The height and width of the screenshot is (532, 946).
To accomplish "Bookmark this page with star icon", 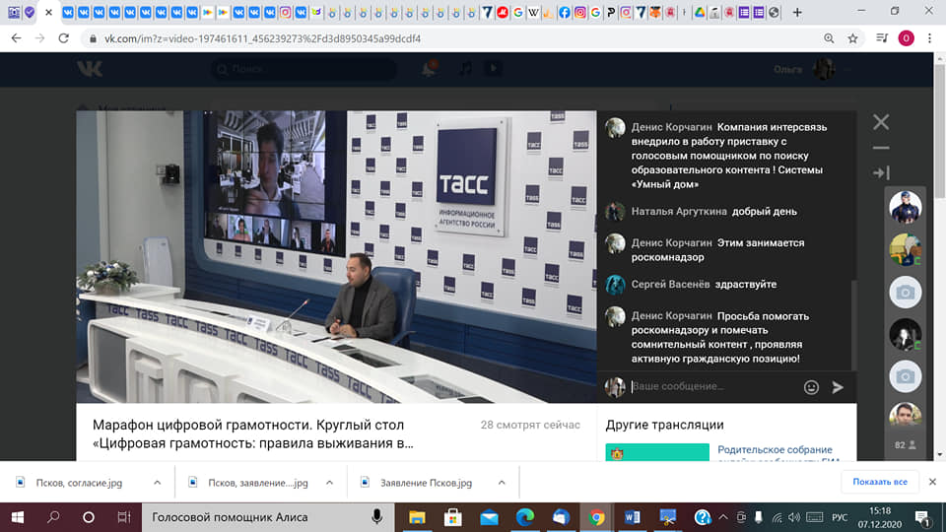I will (852, 38).
